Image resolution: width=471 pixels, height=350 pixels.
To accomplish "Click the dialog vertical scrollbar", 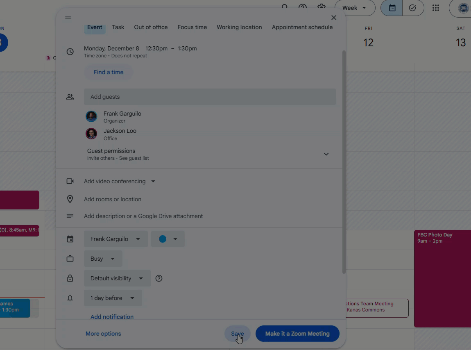I will point(344,162).
